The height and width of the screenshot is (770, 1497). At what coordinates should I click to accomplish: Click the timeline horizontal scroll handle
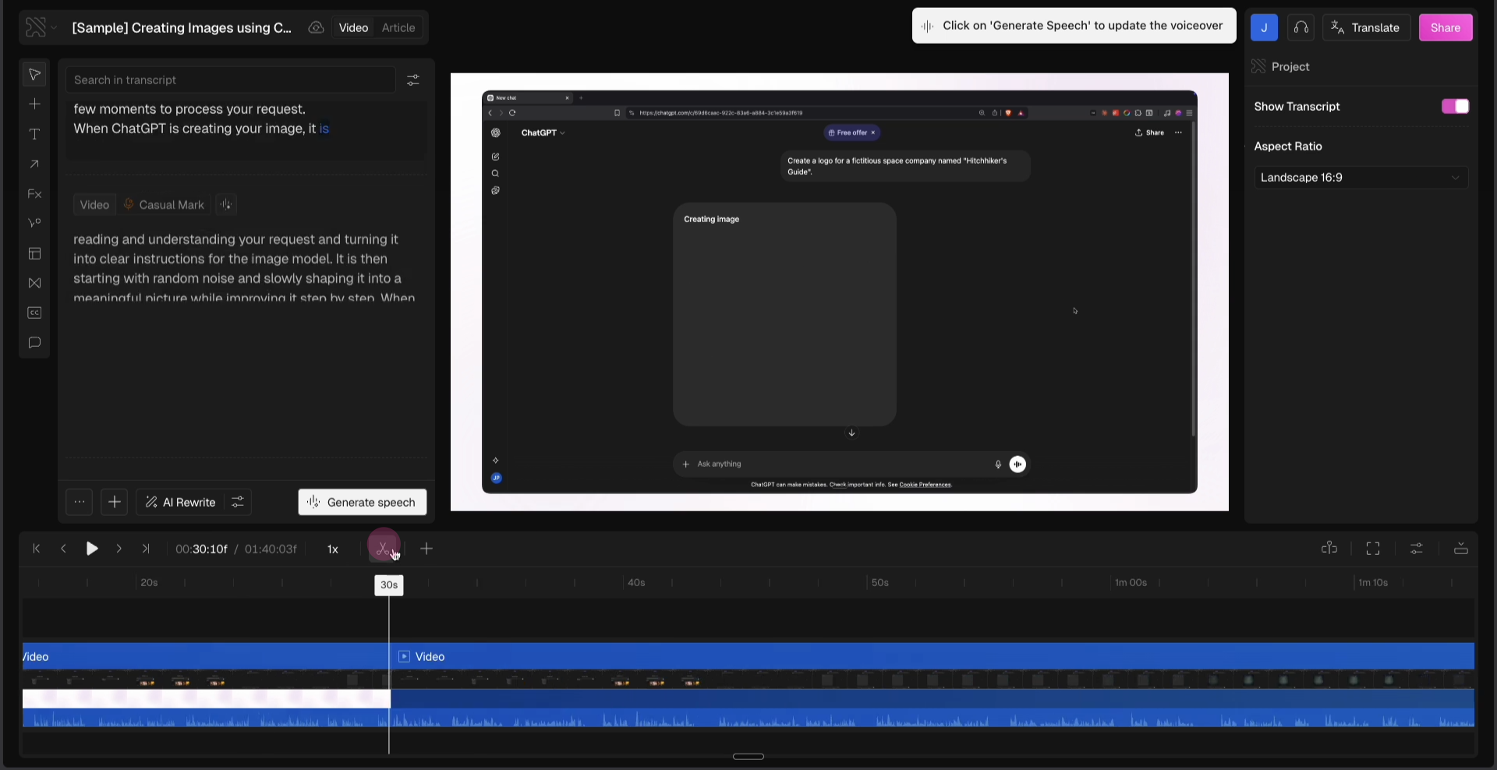748,757
